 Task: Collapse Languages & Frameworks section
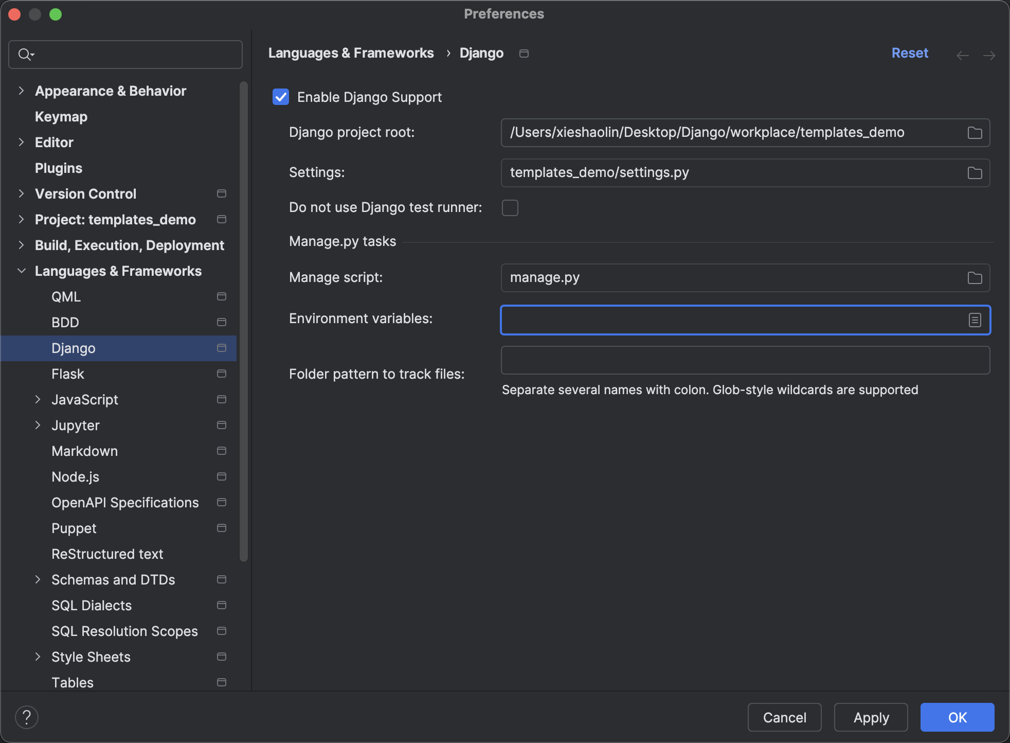[x=21, y=271]
